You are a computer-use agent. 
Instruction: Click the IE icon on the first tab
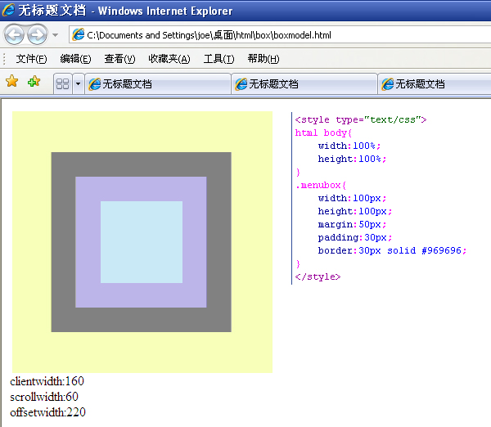pos(95,84)
